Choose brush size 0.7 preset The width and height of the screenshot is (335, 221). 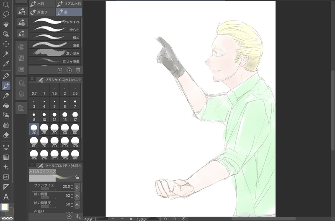34,90
